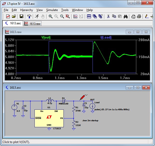This screenshot has height=146, width=155.
Task: Switch to the 1613.raw tab
Action: pos(32,24)
